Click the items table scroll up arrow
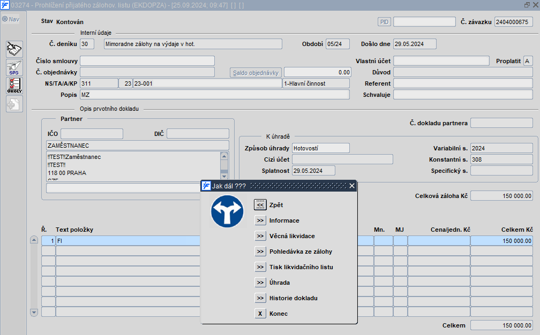 [x=34, y=240]
